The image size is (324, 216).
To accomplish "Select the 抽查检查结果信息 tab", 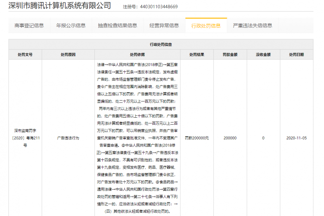I will tap(118, 25).
